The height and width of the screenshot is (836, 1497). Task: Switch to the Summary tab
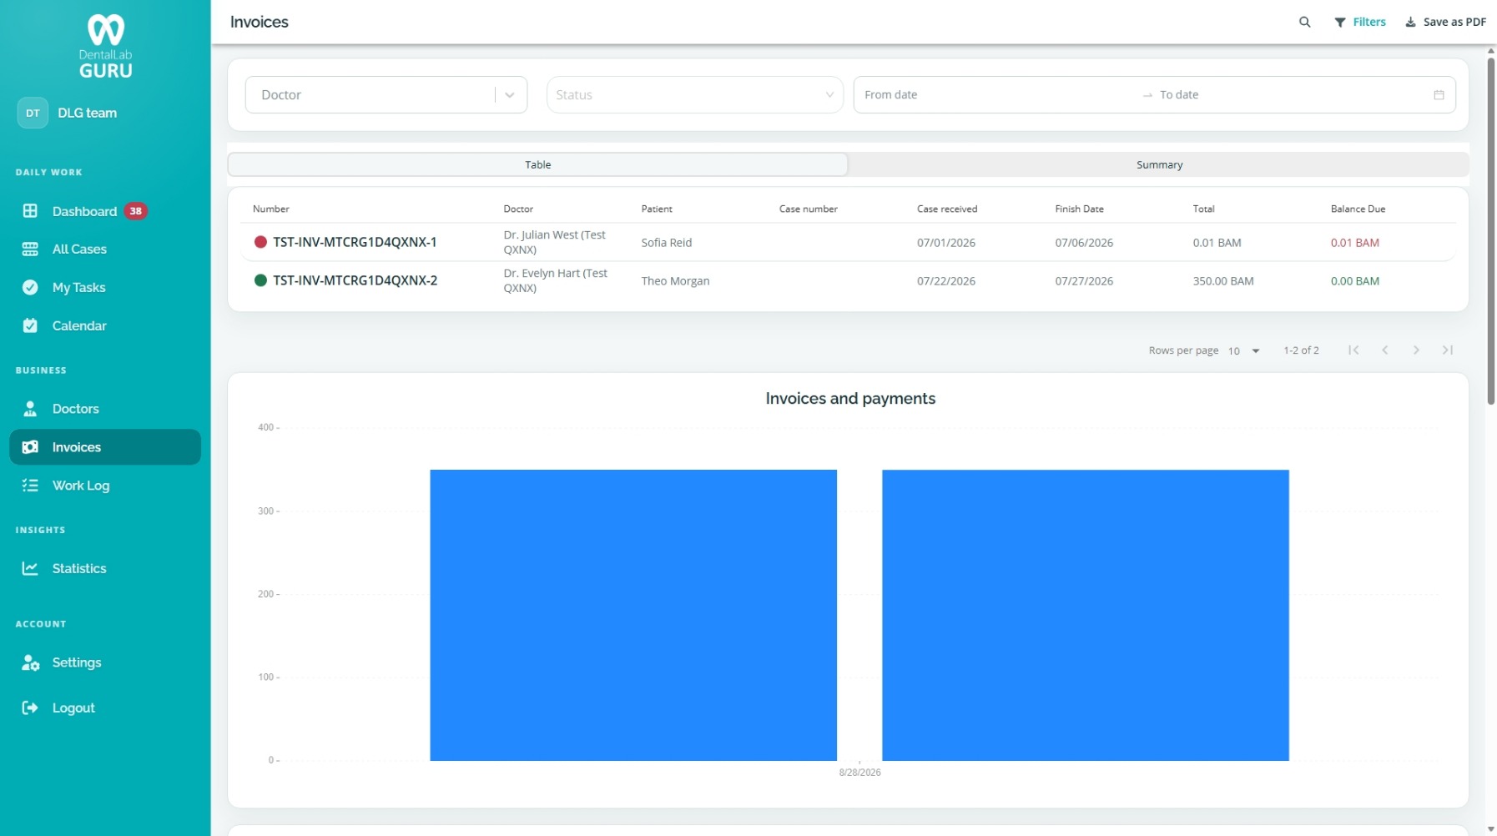pos(1159,164)
